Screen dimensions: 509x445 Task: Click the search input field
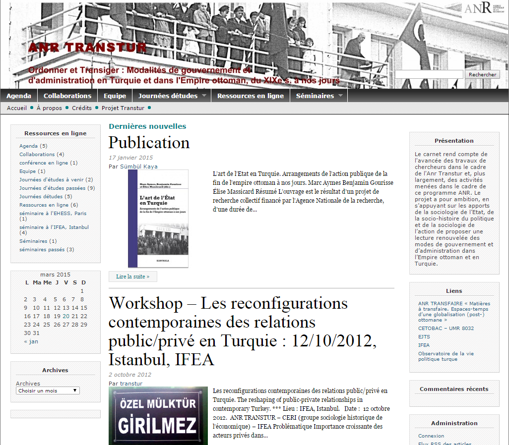pyautogui.click(x=429, y=74)
